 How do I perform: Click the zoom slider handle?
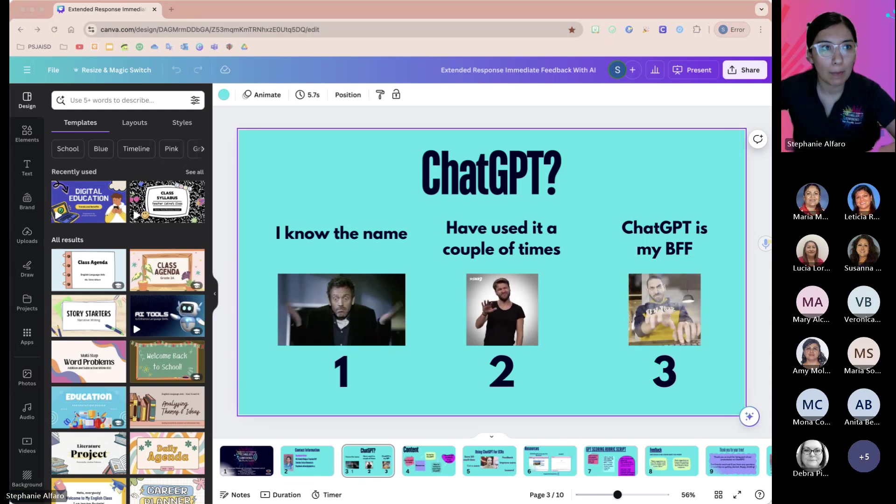(617, 495)
